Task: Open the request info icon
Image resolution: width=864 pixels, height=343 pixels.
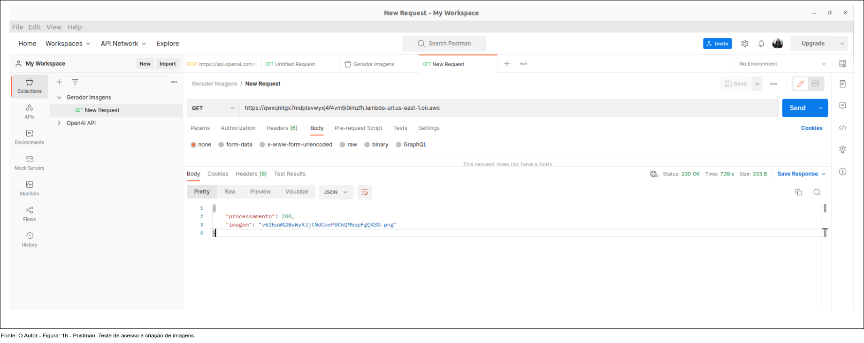Action: (x=843, y=172)
